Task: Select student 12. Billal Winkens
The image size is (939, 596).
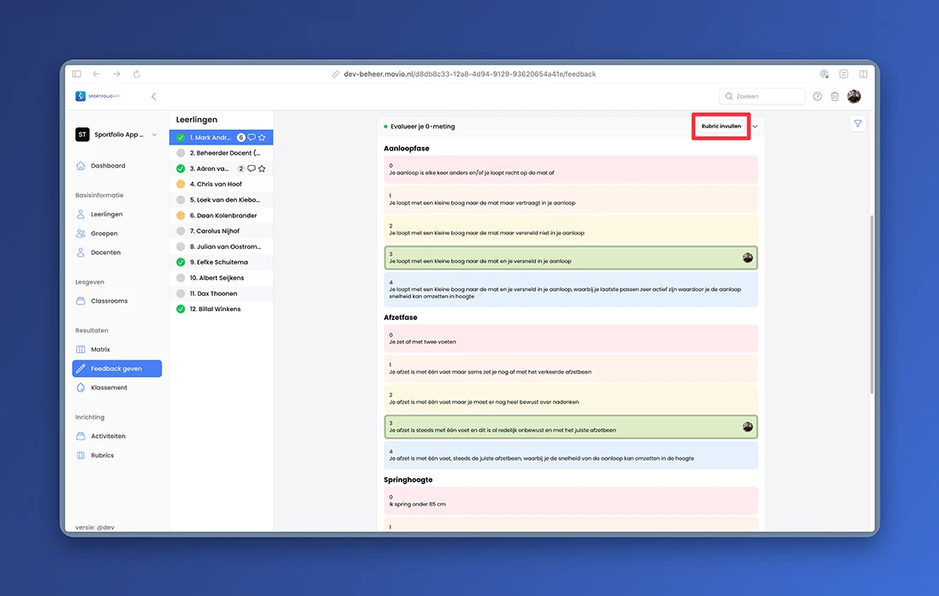Action: [221, 310]
